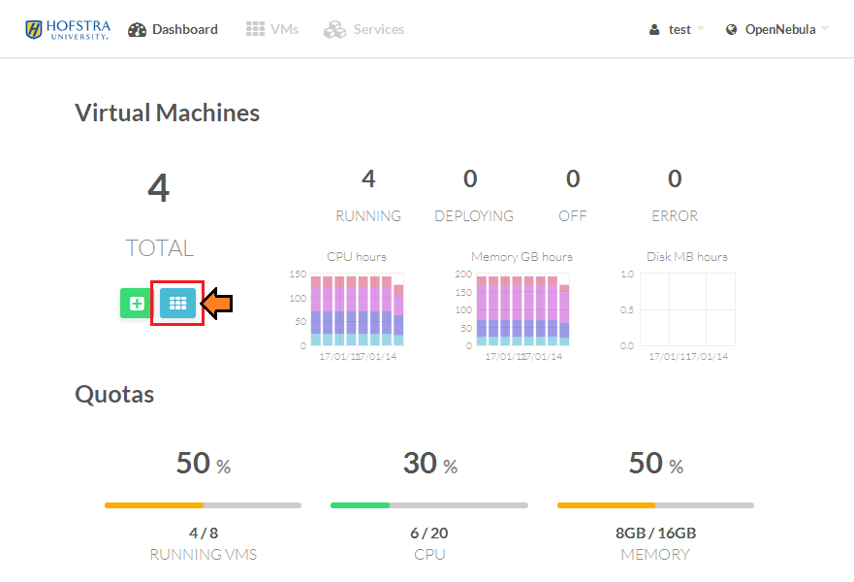Click the Memory GB hours chart
This screenshot has width=854, height=582.
[522, 310]
